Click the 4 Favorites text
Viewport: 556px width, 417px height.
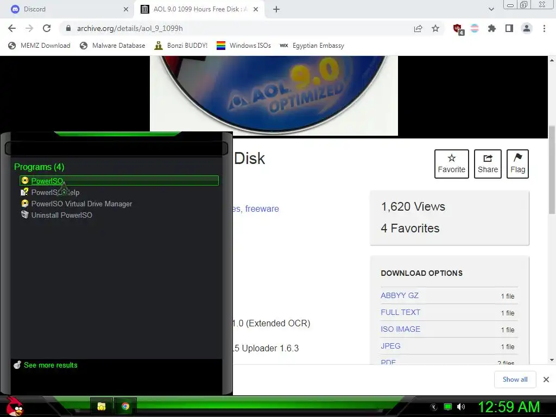(x=410, y=228)
